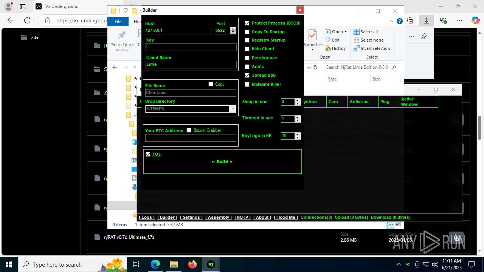The height and width of the screenshot is (272, 484).
Task: Click the Select all icon in Explorer
Action: [356, 32]
